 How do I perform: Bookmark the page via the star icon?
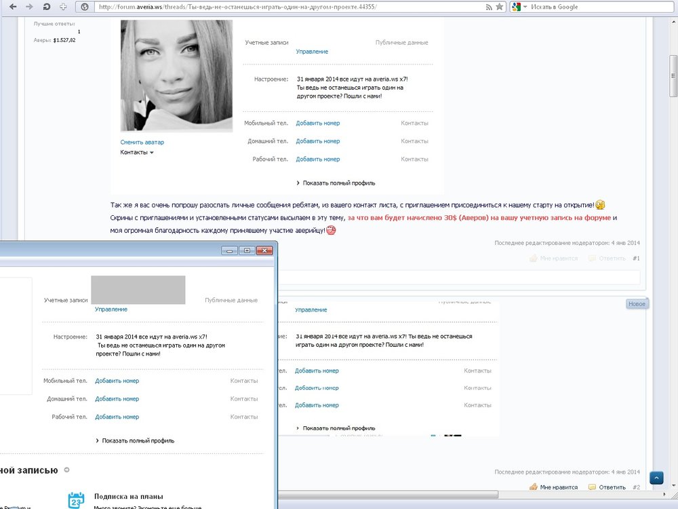(498, 7)
